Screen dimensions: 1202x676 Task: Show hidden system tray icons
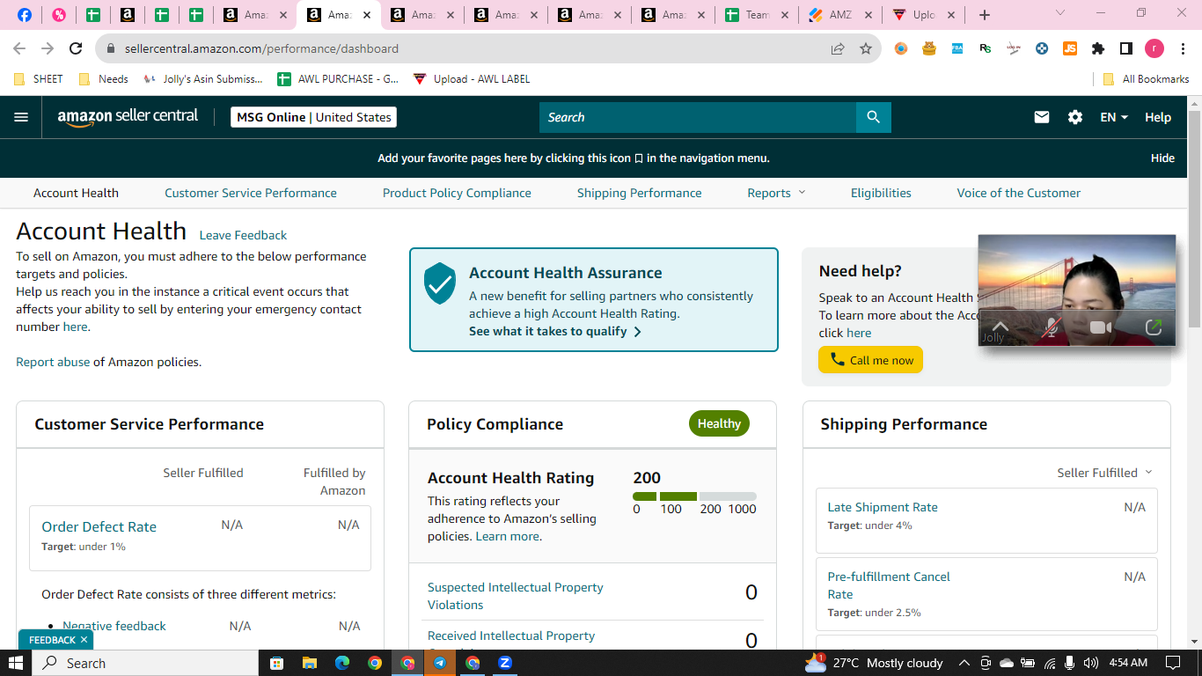coord(964,663)
